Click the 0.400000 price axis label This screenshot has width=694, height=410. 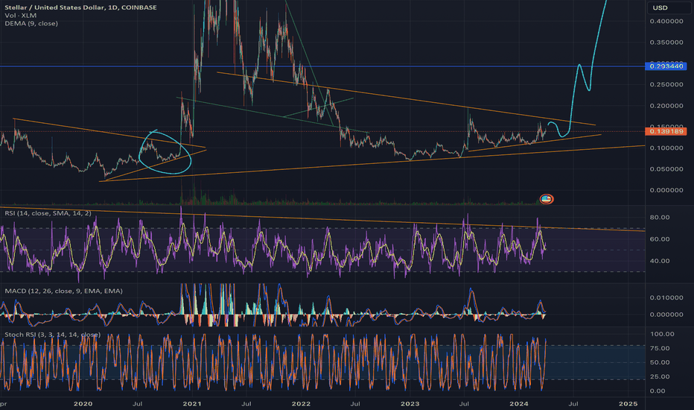point(666,22)
